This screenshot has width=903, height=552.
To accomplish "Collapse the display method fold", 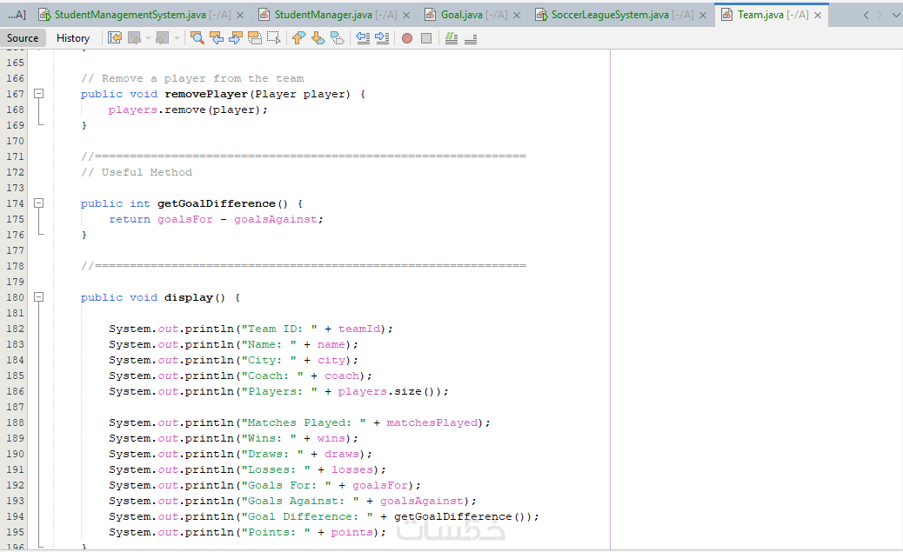I will coord(38,297).
